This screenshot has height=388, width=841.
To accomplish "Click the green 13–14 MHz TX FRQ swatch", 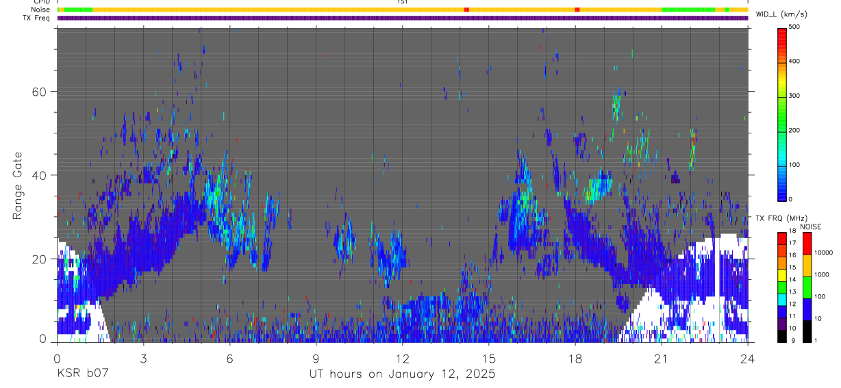I will (x=781, y=287).
